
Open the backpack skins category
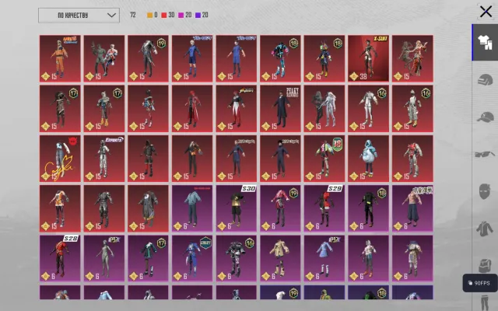(x=485, y=265)
